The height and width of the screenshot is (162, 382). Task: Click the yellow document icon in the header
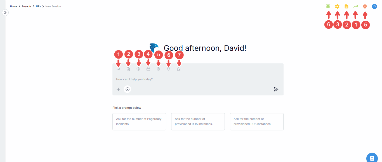346,6
